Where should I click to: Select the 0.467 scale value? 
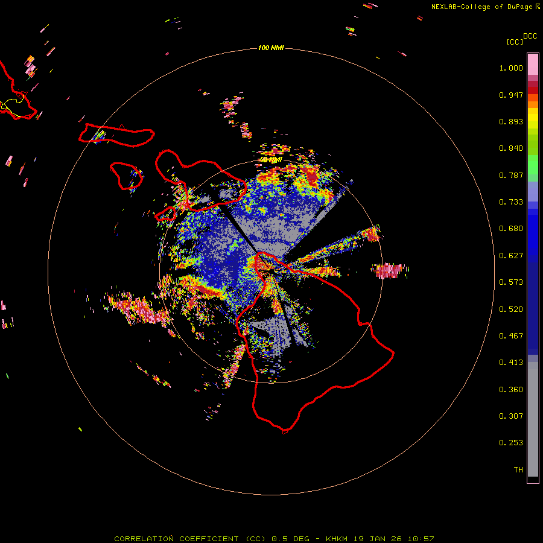(x=511, y=336)
